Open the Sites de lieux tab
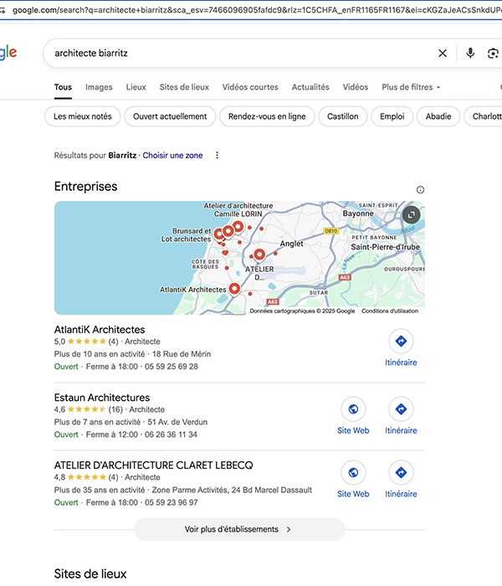The width and height of the screenshot is (502, 586). (184, 87)
